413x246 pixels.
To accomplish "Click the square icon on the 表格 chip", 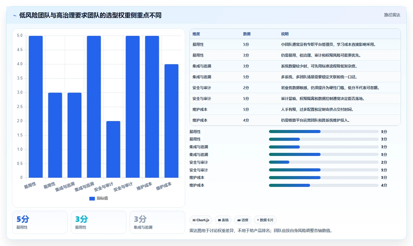I will (219, 220).
